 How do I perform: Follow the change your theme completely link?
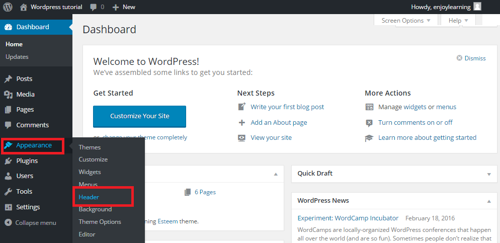145,137
